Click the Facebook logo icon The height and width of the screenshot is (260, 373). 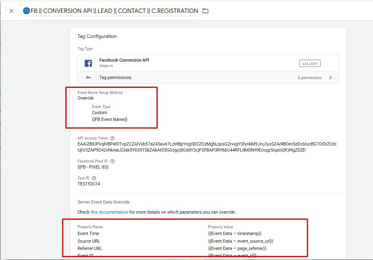click(x=88, y=63)
